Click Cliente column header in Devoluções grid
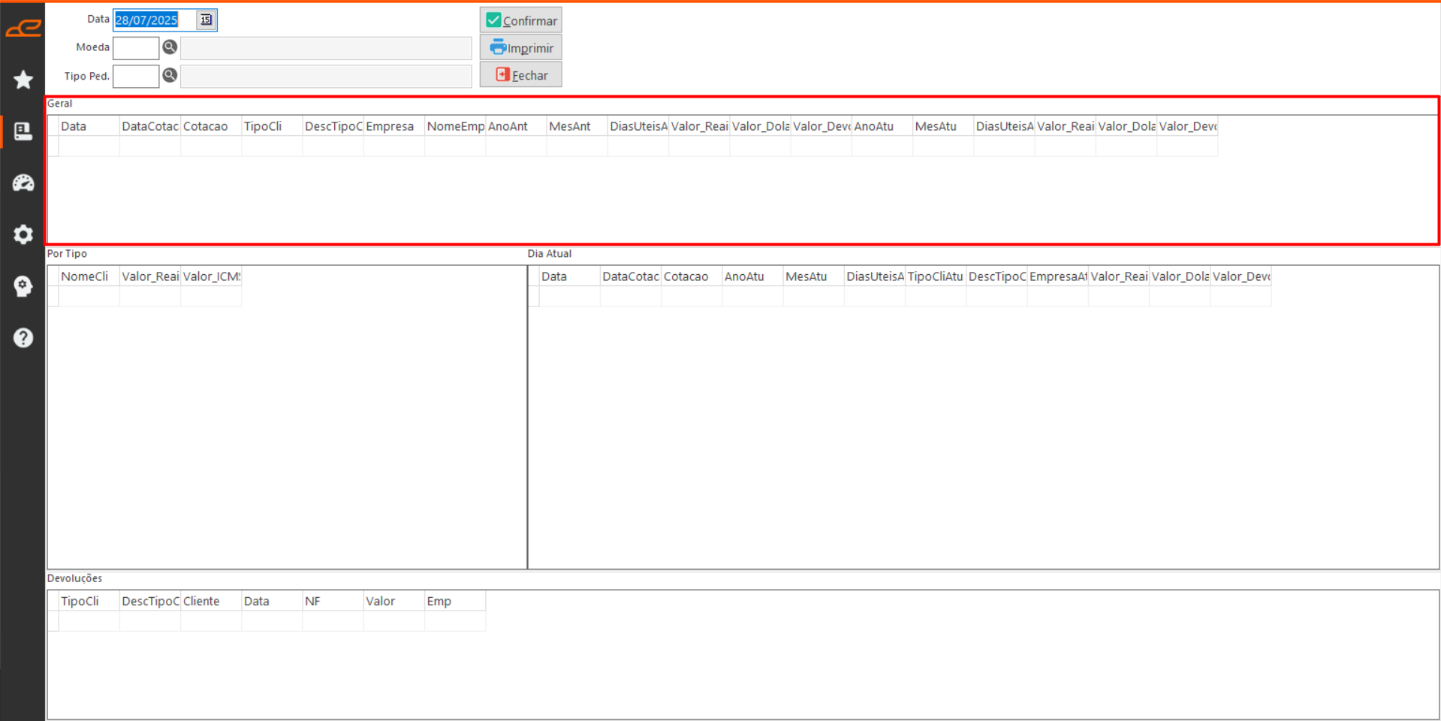The image size is (1441, 721). pyautogui.click(x=210, y=601)
